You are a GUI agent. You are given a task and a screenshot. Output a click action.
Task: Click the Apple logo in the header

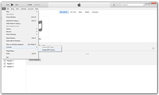(79, 5)
